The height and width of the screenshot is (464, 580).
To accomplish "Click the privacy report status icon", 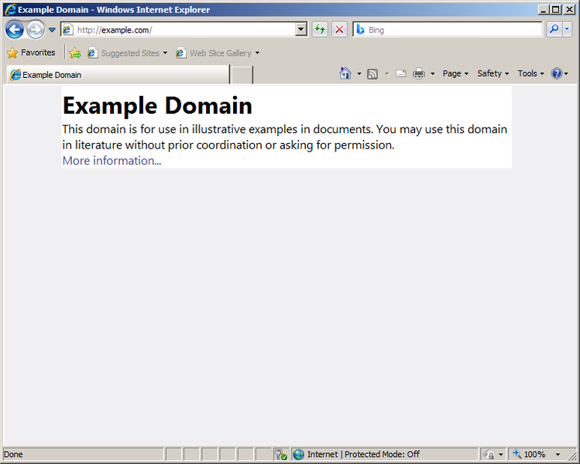I will tap(489, 455).
